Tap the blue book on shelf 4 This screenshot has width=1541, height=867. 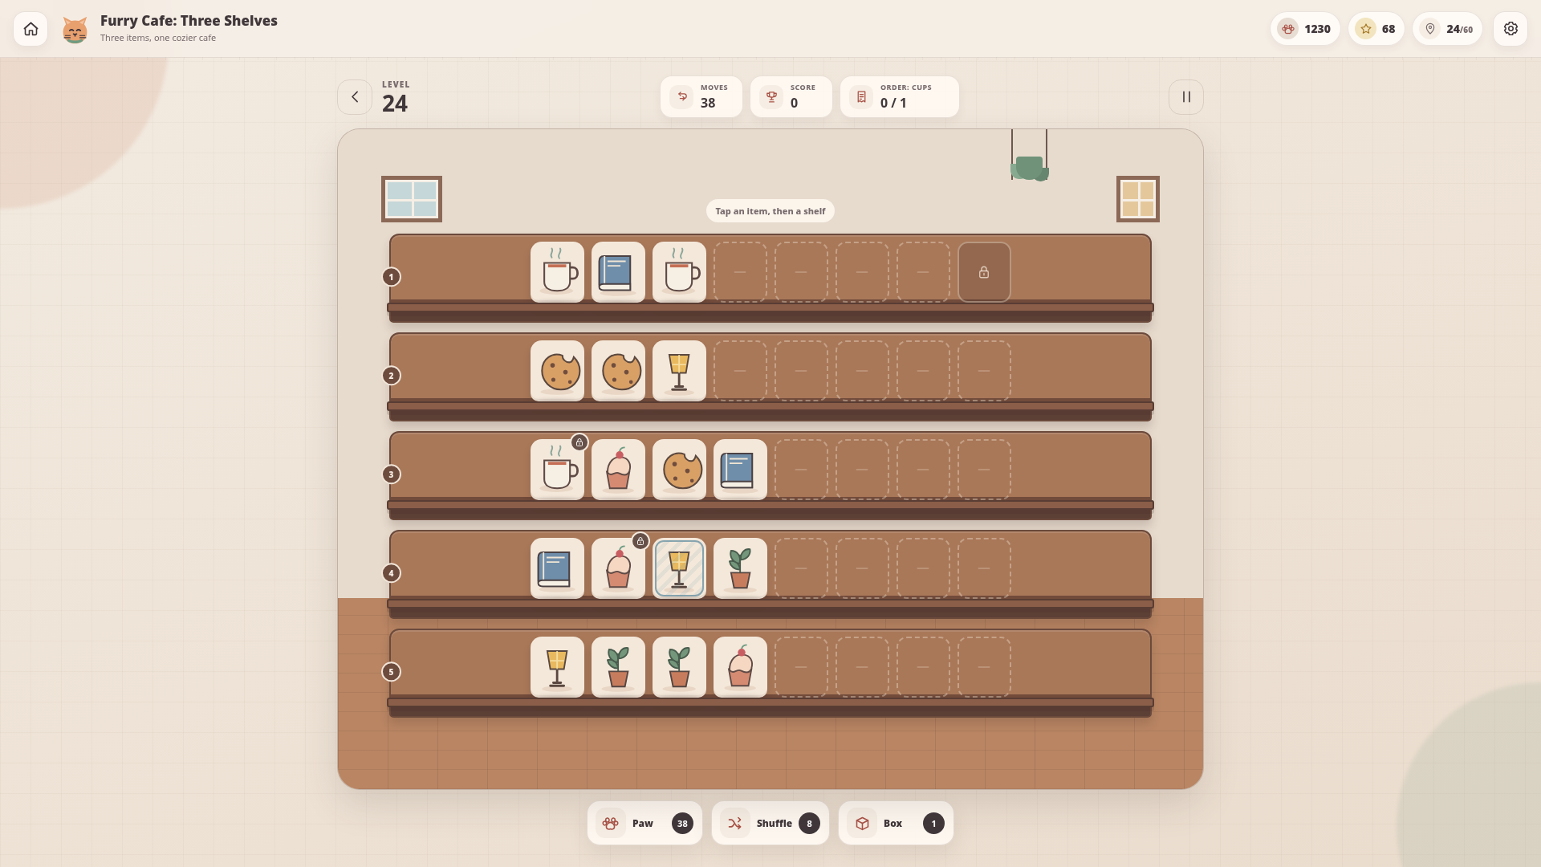coord(557,568)
